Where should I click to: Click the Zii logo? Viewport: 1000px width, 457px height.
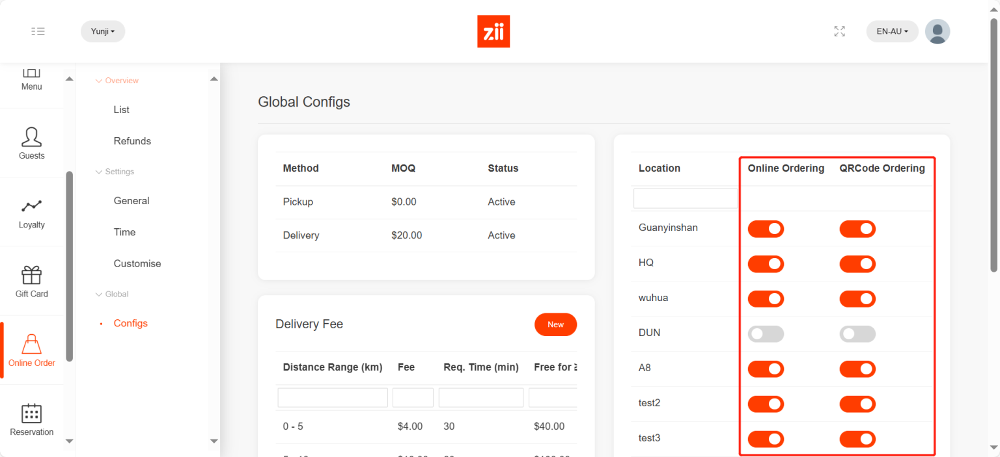click(493, 31)
